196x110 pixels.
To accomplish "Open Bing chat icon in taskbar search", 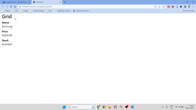I will (x=93, y=107).
